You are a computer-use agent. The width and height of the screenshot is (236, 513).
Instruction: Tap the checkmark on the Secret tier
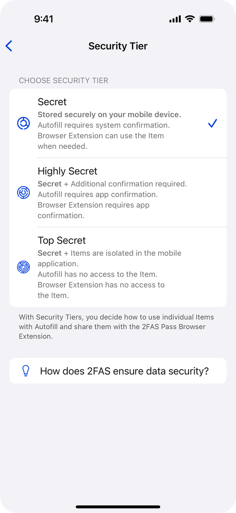point(212,123)
